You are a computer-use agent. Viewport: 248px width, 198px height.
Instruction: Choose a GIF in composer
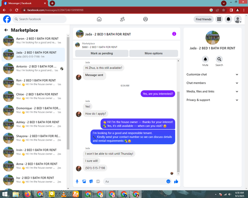[98, 182]
